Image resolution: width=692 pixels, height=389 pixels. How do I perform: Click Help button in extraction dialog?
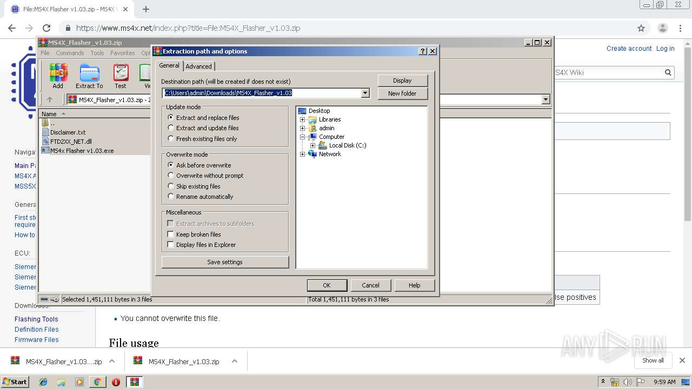414,285
